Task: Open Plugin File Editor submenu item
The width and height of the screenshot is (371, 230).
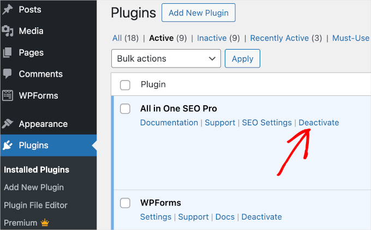Action: coord(35,205)
